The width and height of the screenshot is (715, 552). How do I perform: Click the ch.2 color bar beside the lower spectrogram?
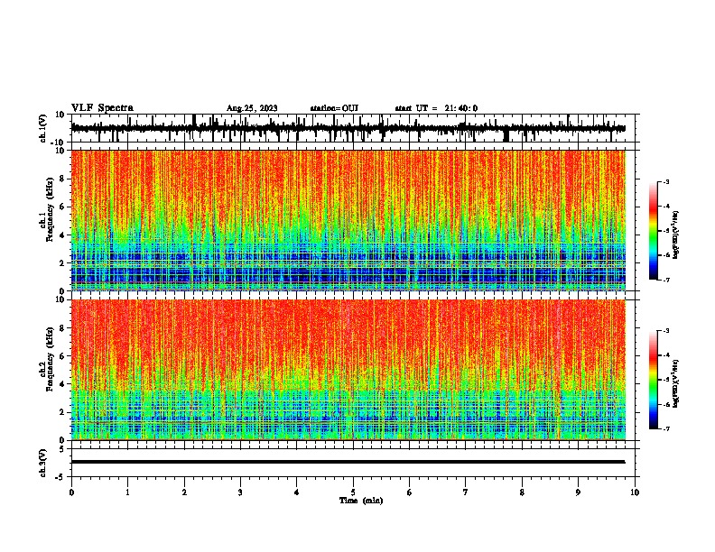click(653, 380)
